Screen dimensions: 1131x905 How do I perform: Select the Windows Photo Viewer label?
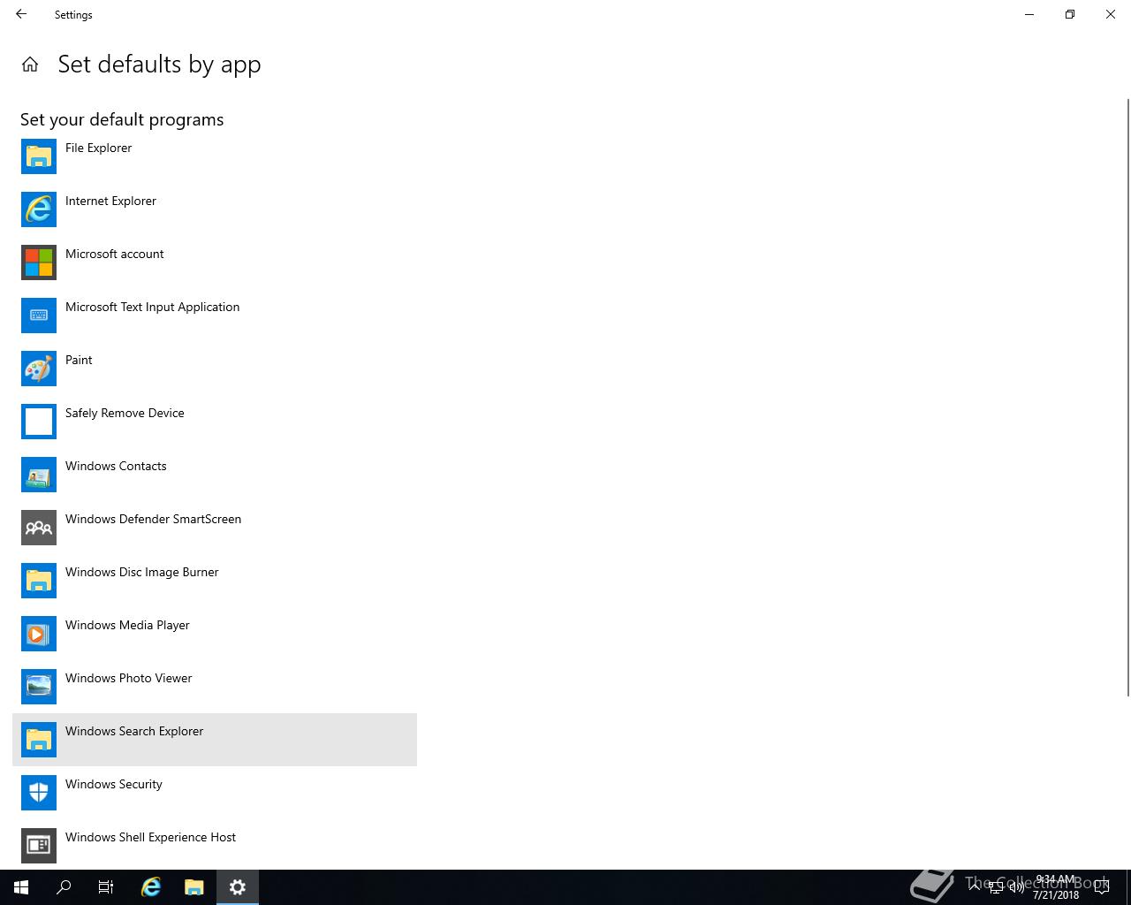point(128,678)
